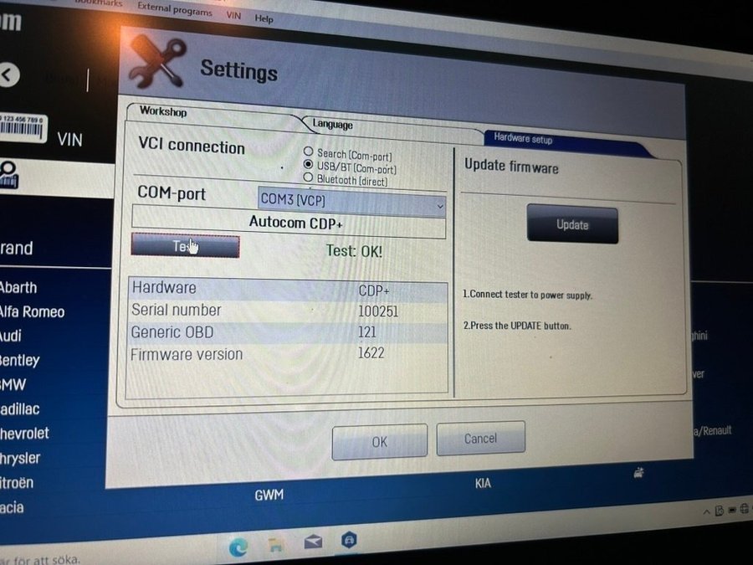Switch to the Hardware setup tab
The image size is (753, 565).
click(x=523, y=138)
